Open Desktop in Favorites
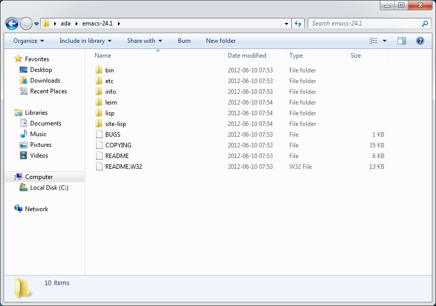 point(41,70)
